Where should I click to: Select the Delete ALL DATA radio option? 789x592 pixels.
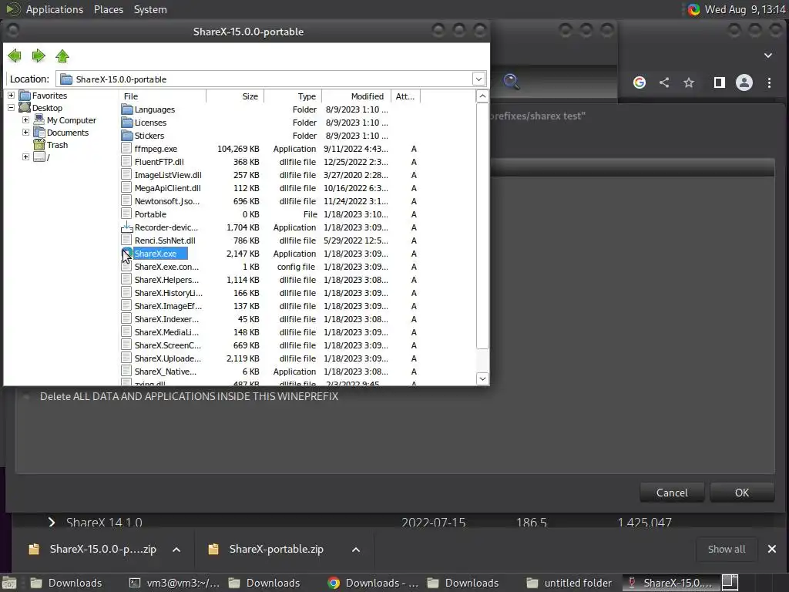pyautogui.click(x=26, y=397)
